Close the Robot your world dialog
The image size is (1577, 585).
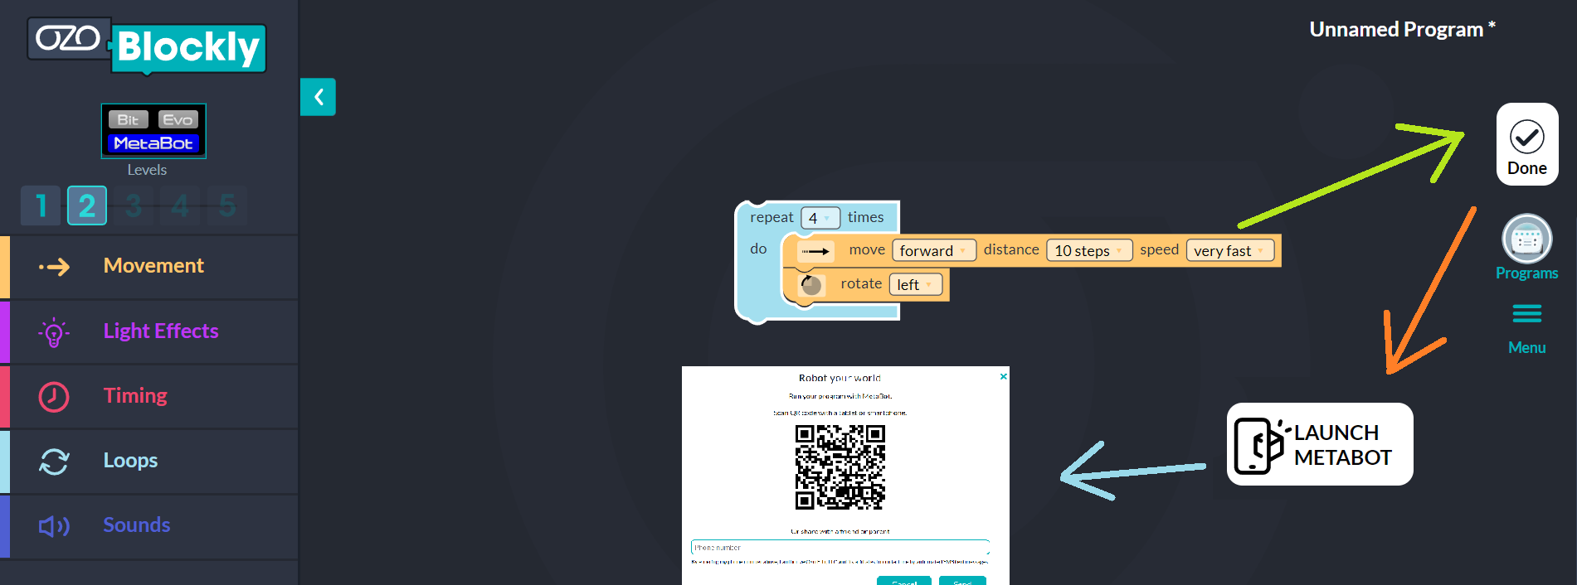pyautogui.click(x=1003, y=376)
